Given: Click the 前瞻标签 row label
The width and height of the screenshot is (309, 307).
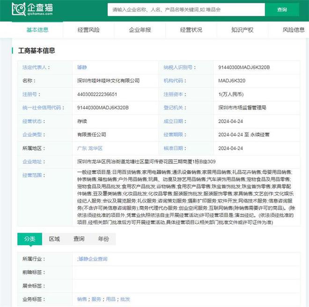Looking at the screenshot, I should point(34,272).
